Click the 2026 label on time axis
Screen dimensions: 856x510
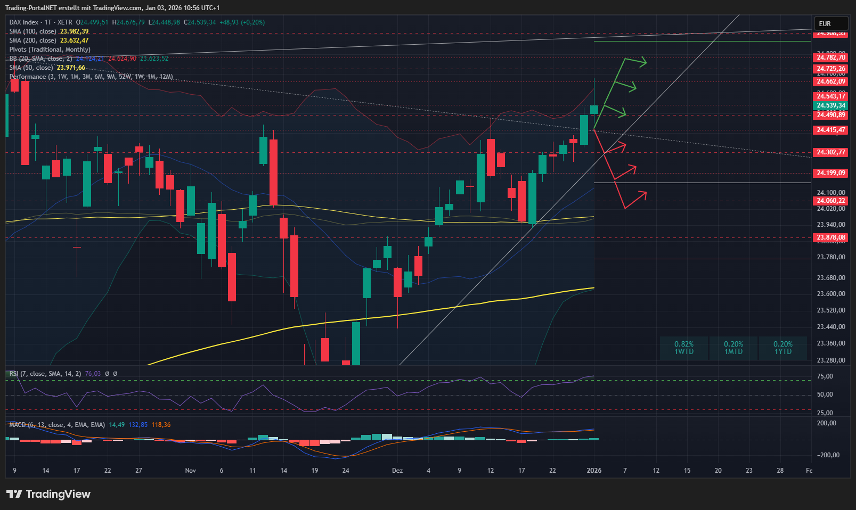pos(594,471)
